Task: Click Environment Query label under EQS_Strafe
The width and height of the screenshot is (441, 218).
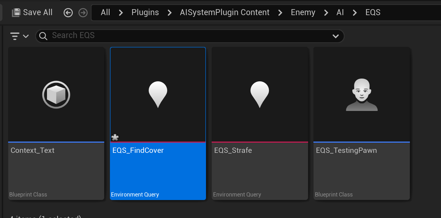Action: tap(237, 194)
